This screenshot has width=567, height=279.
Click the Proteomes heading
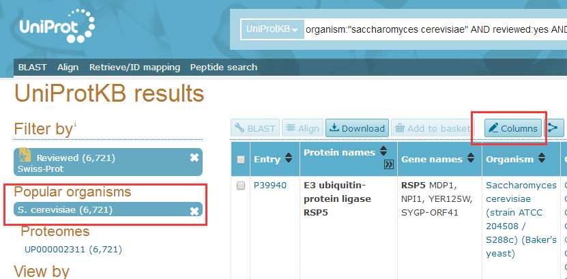[x=55, y=231]
